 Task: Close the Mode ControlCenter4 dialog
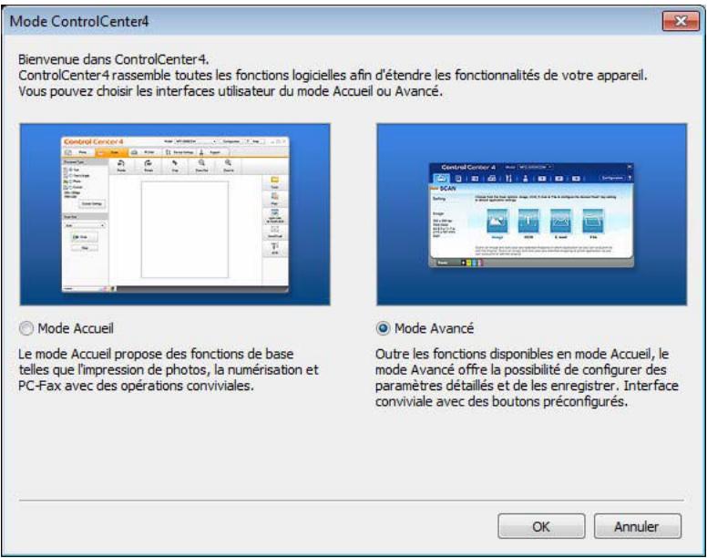coord(681,21)
